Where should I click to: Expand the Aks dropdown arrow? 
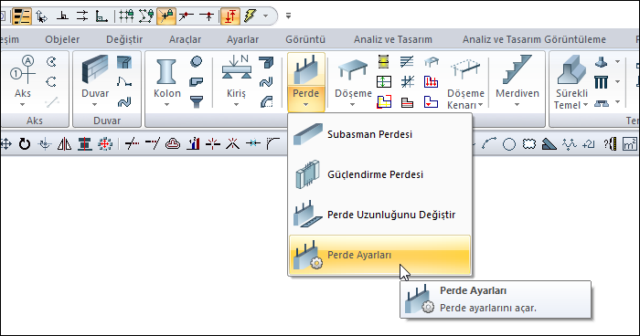click(23, 105)
